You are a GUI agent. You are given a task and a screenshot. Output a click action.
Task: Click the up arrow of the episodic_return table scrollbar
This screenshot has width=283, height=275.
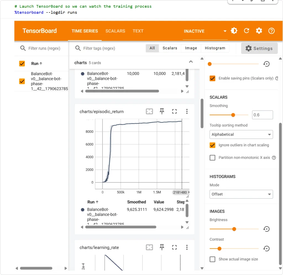[187, 201]
